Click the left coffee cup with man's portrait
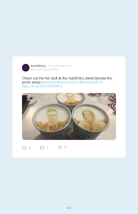This screenshot has width=138, height=214. 52,122
